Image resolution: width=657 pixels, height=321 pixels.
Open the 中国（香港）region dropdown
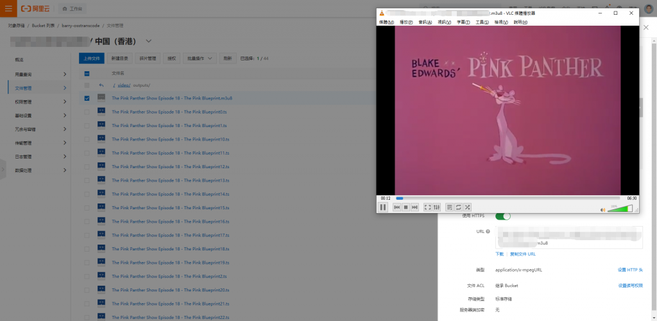148,41
